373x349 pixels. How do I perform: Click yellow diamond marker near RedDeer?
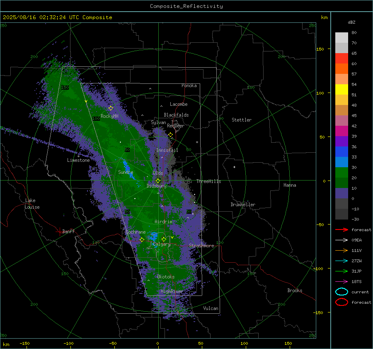[x=170, y=135]
